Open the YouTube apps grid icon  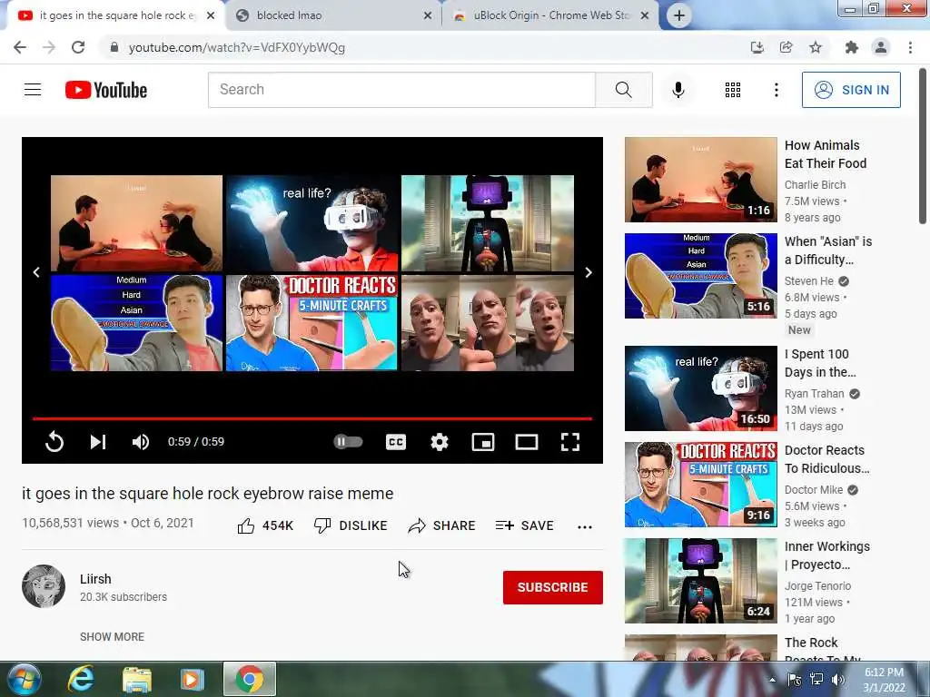point(733,90)
